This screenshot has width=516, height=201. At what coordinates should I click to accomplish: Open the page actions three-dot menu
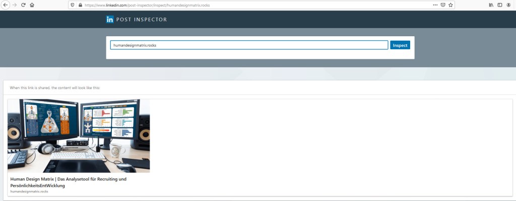(435, 5)
